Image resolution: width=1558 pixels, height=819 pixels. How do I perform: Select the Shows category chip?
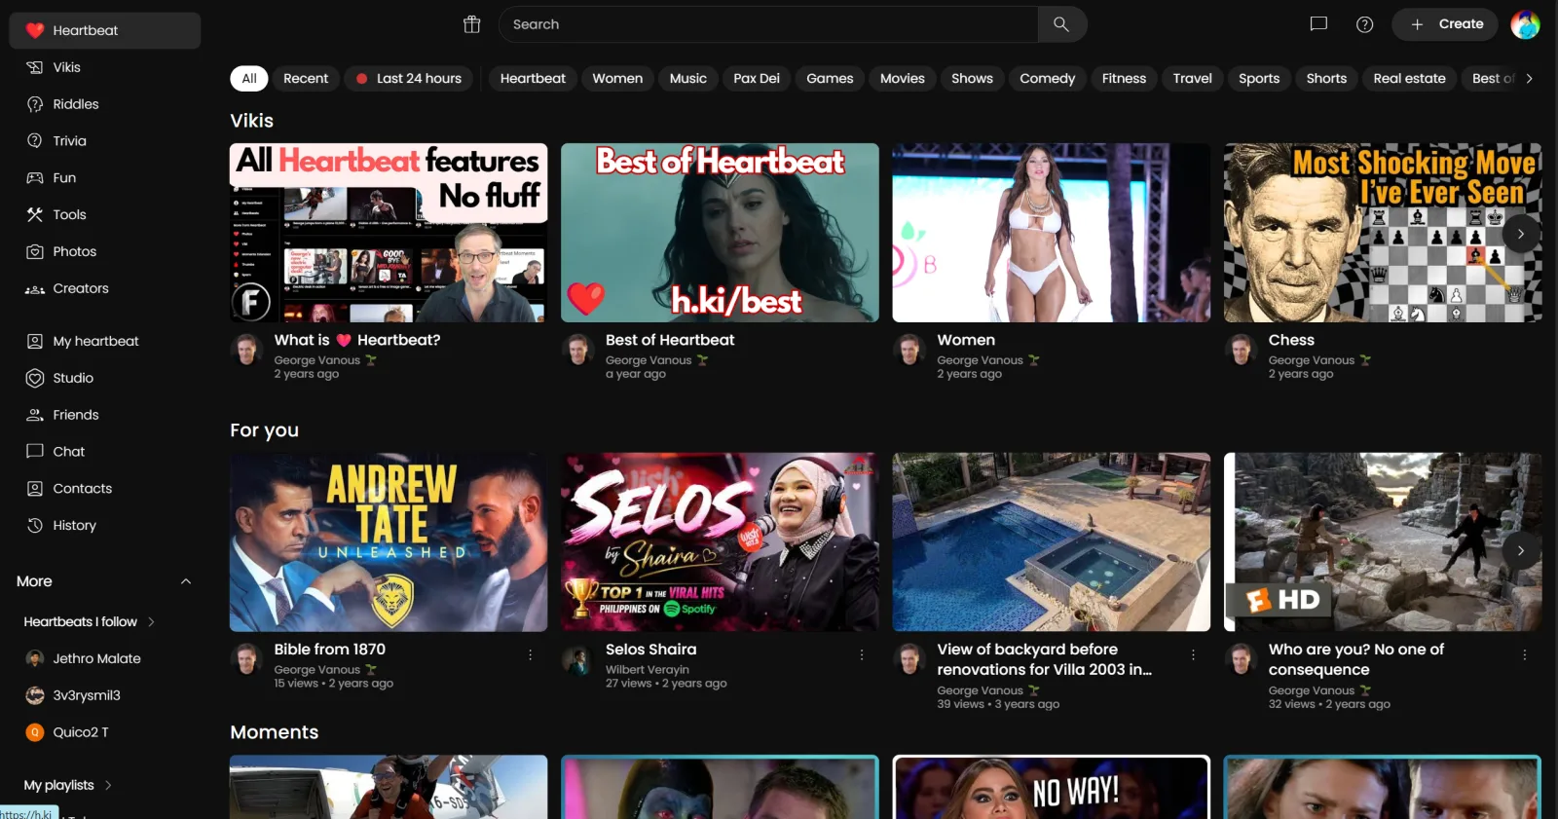click(972, 78)
